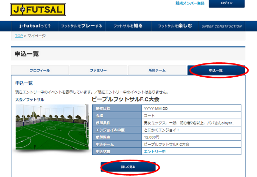Select フットサルをプレーする in the navigation bar

point(81,26)
